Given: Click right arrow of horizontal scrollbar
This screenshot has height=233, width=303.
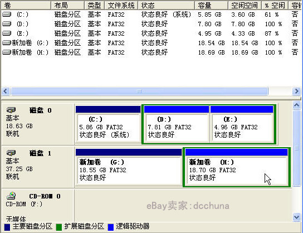Looking at the screenshot, I should point(296,91).
